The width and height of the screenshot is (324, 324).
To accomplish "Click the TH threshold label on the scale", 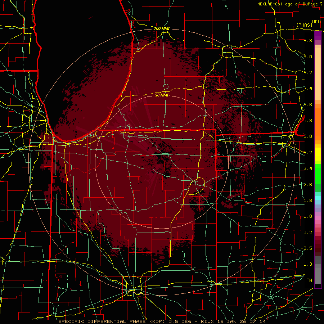I will 309,280.
